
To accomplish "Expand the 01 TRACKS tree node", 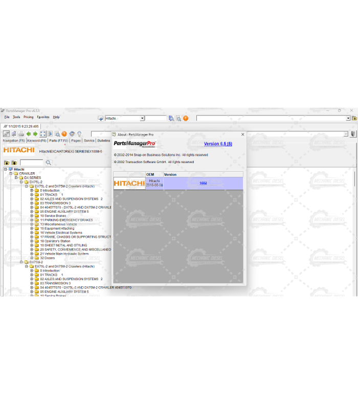I will coord(32,195).
